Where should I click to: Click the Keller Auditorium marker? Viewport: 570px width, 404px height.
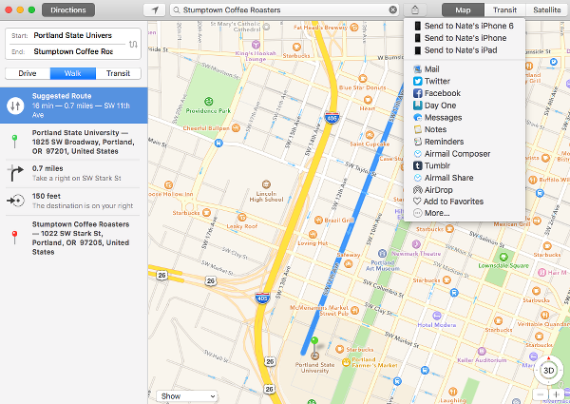[482, 351]
